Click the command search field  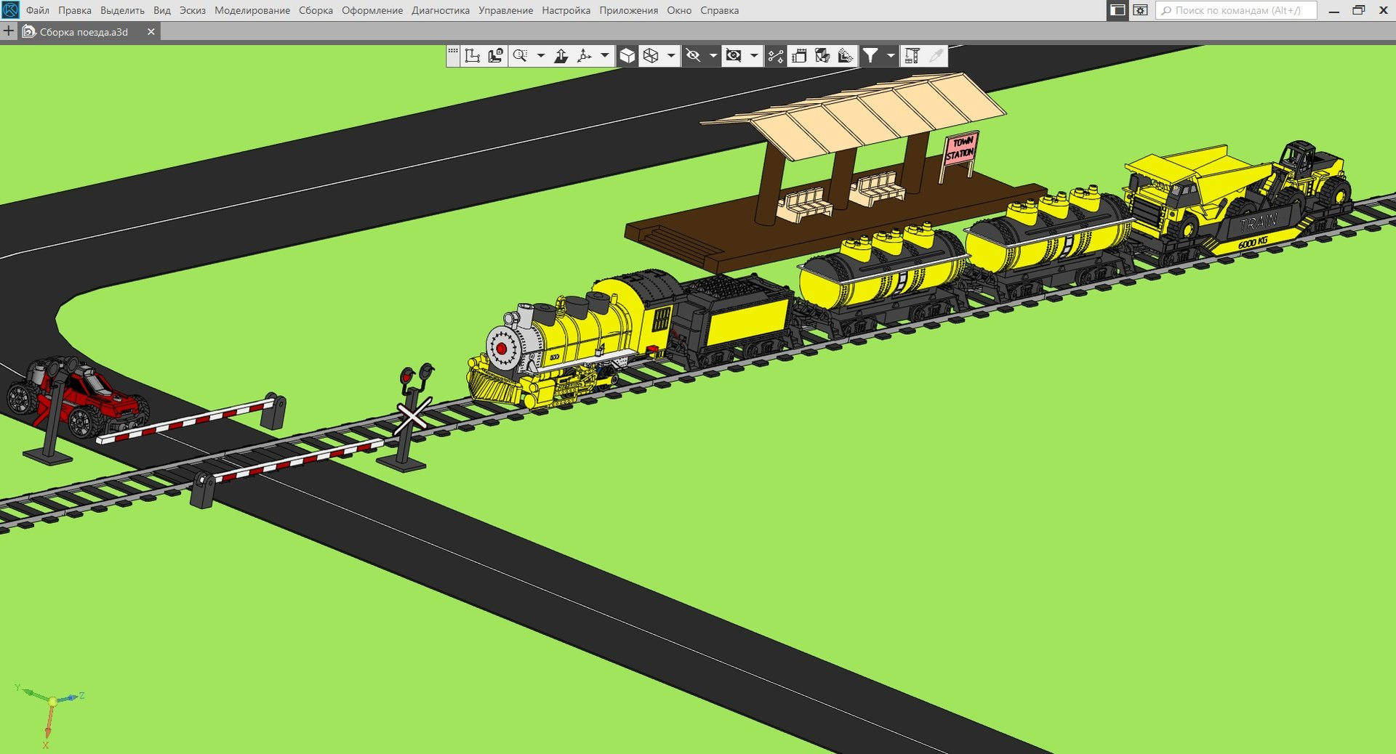1236,10
